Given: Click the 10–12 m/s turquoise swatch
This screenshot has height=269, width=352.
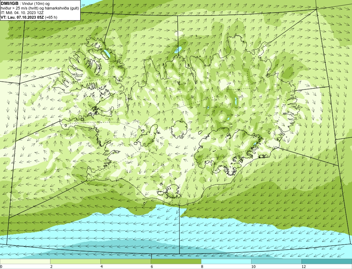Looking at the screenshot, I should (x=277, y=261).
